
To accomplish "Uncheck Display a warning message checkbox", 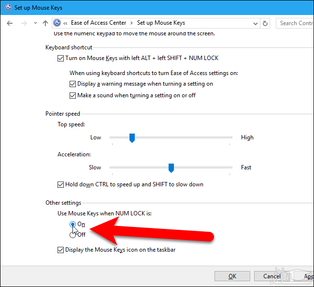I will point(73,84).
